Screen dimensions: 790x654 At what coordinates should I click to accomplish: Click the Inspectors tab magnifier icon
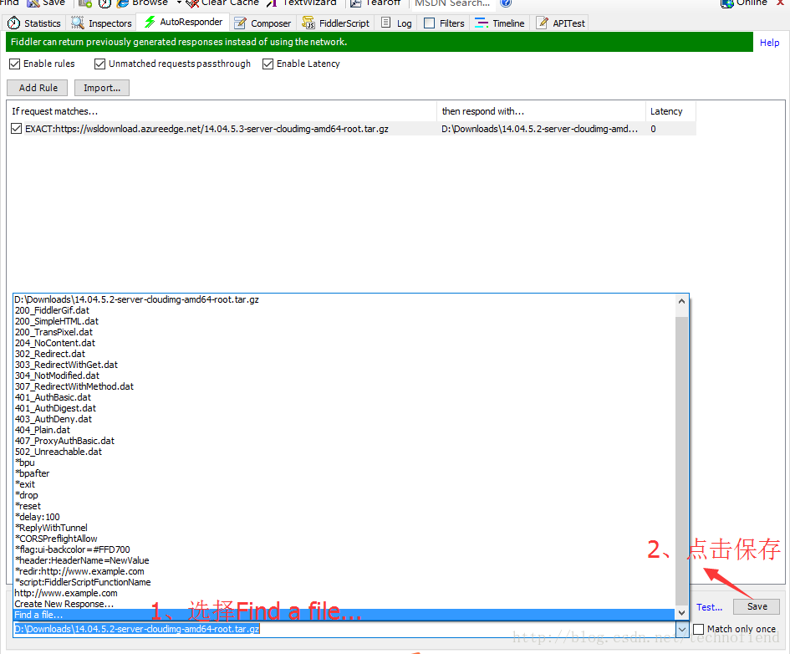pos(78,23)
